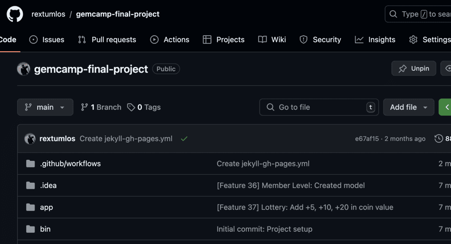Viewport: 451px width, 244px height.
Task: Open the app folder
Action: click(46, 207)
